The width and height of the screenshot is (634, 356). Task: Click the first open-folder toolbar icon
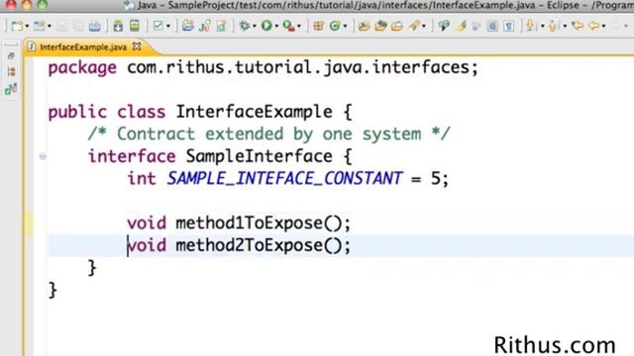364,27
